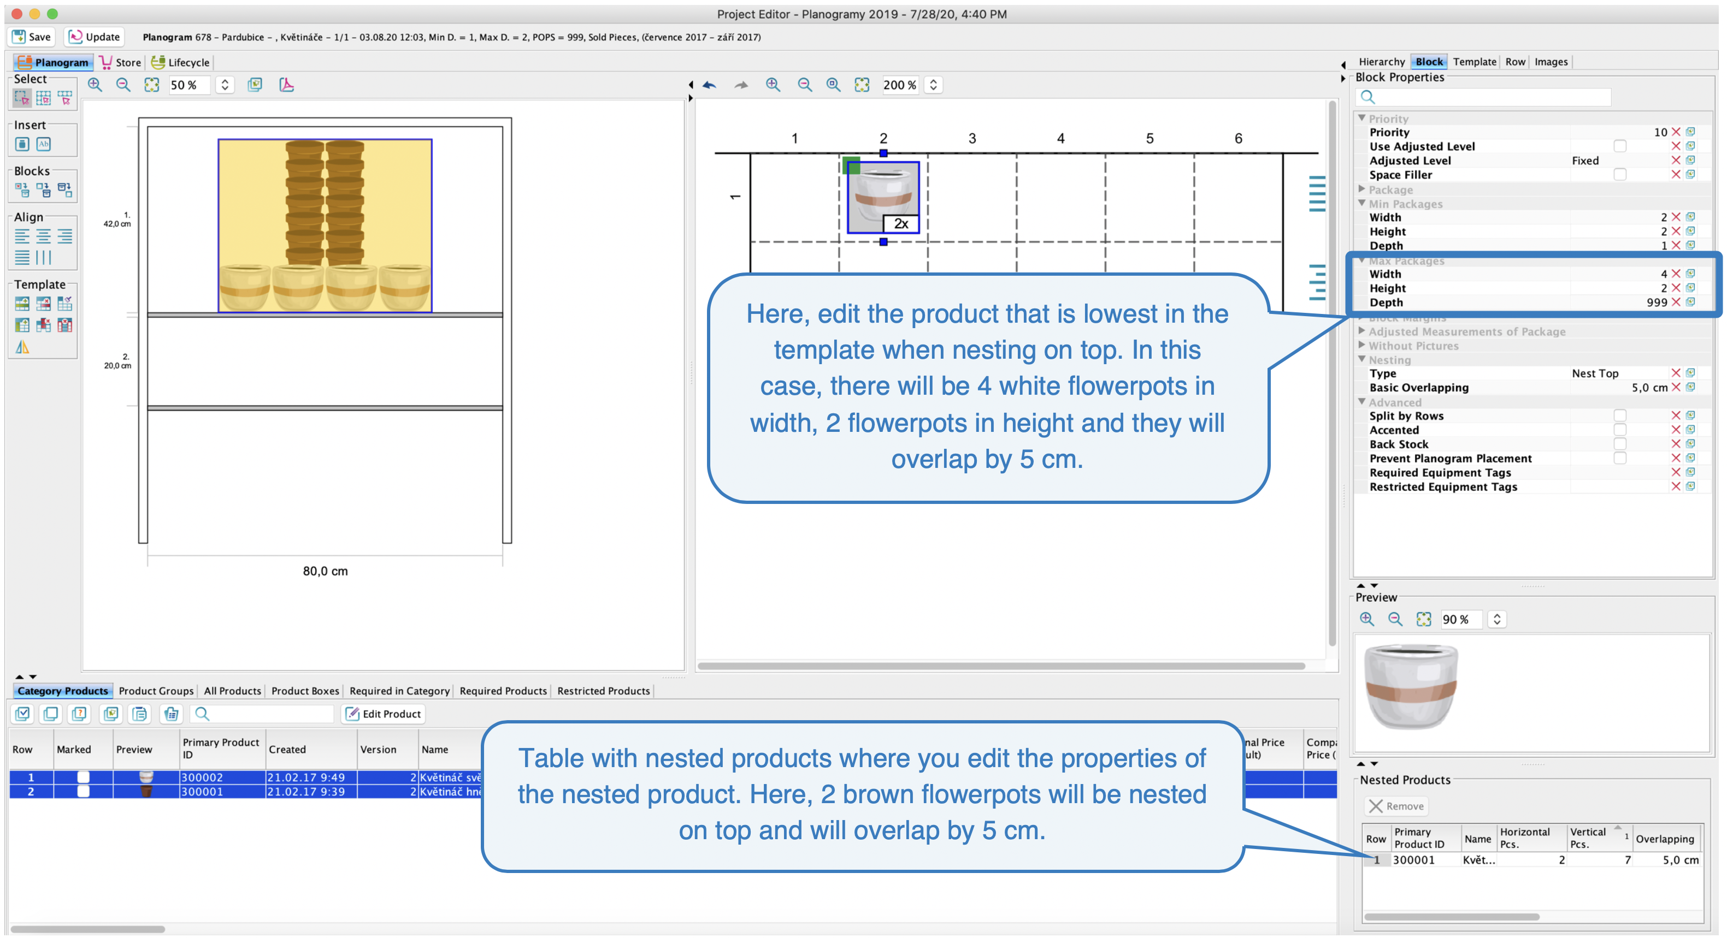Click the template view horizontal scrollbar
Viewport: 1727px width, 938px height.
coord(1001,666)
